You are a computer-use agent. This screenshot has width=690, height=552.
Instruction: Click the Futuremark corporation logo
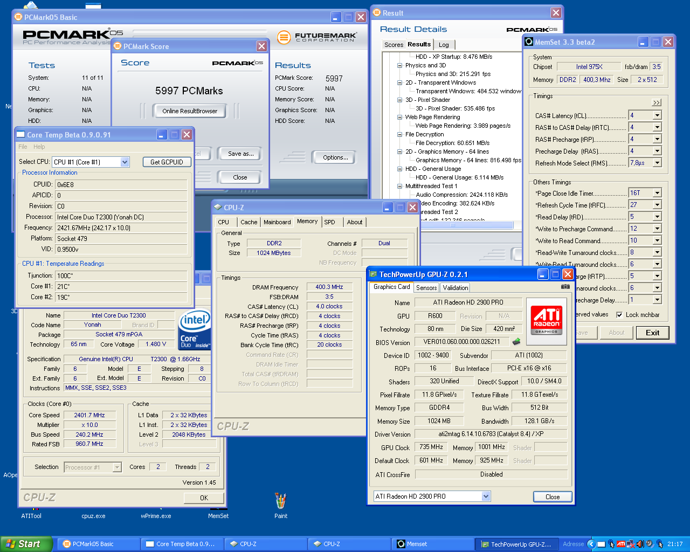coord(316,37)
